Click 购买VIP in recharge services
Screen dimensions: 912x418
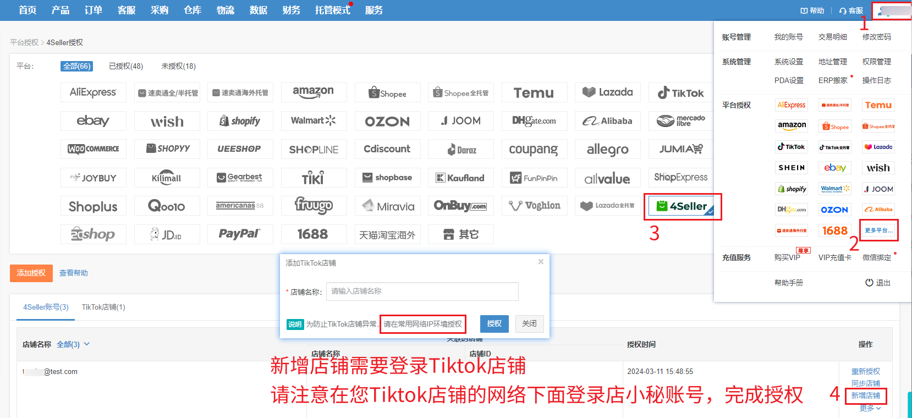[x=787, y=257]
